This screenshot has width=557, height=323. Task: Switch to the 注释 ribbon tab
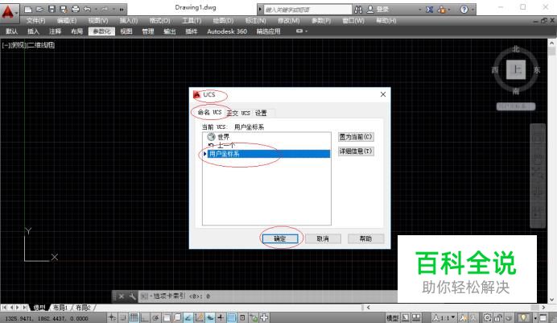55,31
